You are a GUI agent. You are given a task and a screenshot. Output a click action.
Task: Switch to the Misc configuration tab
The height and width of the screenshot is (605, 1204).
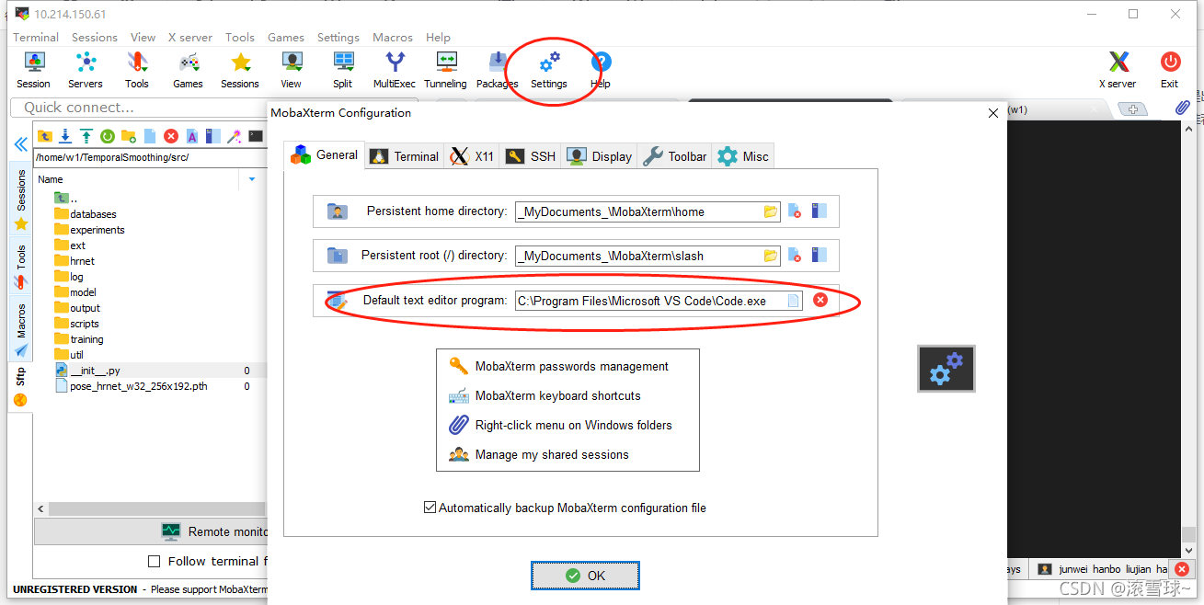point(743,156)
